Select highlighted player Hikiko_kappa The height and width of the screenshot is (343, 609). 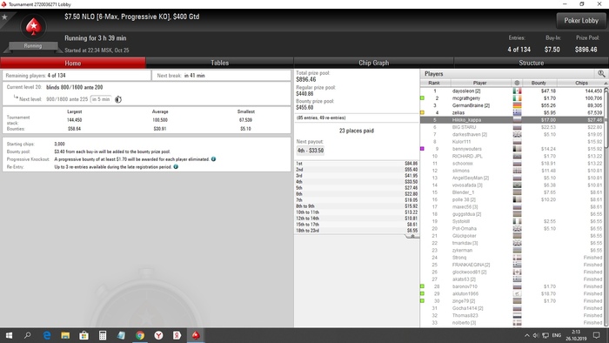[x=512, y=120]
